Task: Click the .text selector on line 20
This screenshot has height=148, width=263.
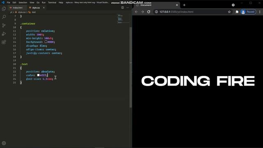Action: tap(24, 64)
